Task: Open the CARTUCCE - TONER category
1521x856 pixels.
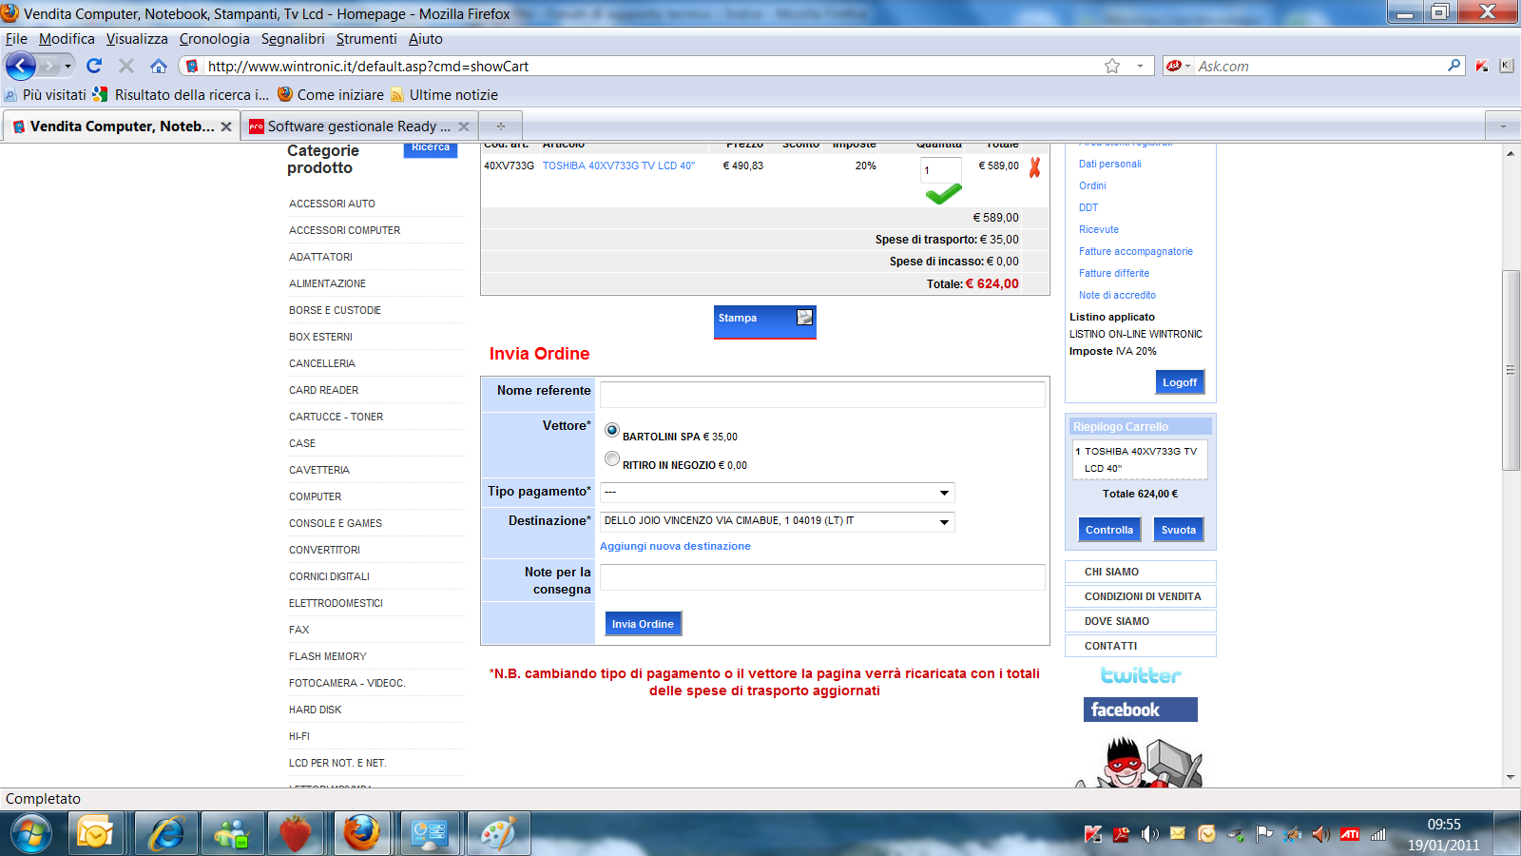Action: [x=336, y=417]
